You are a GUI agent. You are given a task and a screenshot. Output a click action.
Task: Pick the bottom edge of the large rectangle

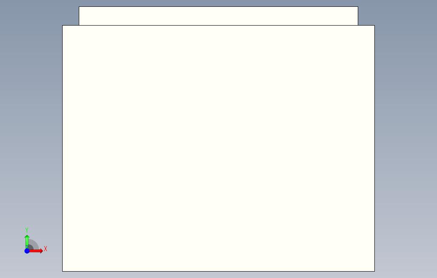pyautogui.click(x=218, y=271)
